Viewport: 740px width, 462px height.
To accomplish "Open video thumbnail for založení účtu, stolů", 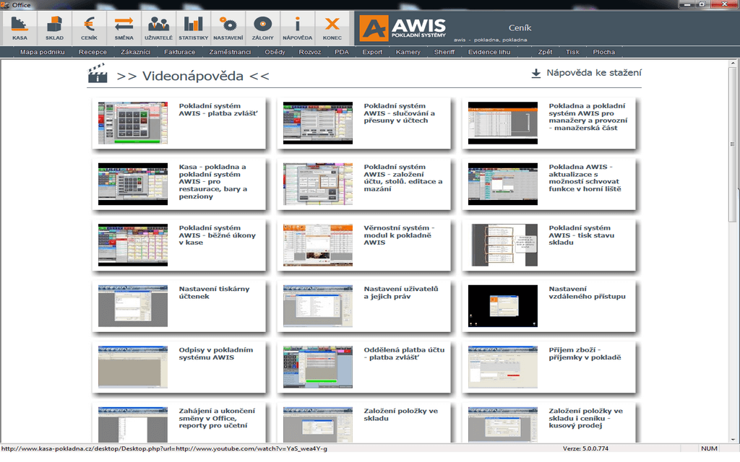I will tap(318, 184).
